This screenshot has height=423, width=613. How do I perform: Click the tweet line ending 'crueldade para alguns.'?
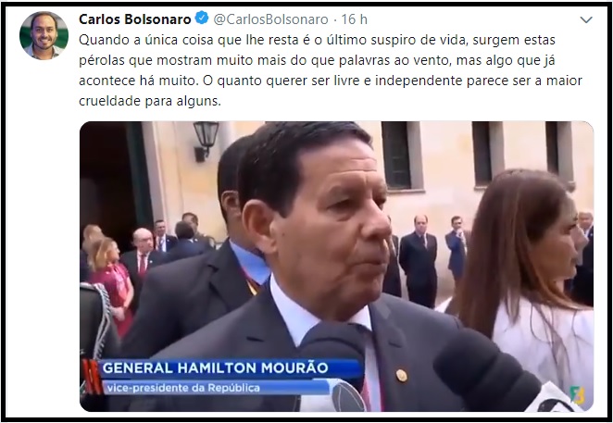150,101
